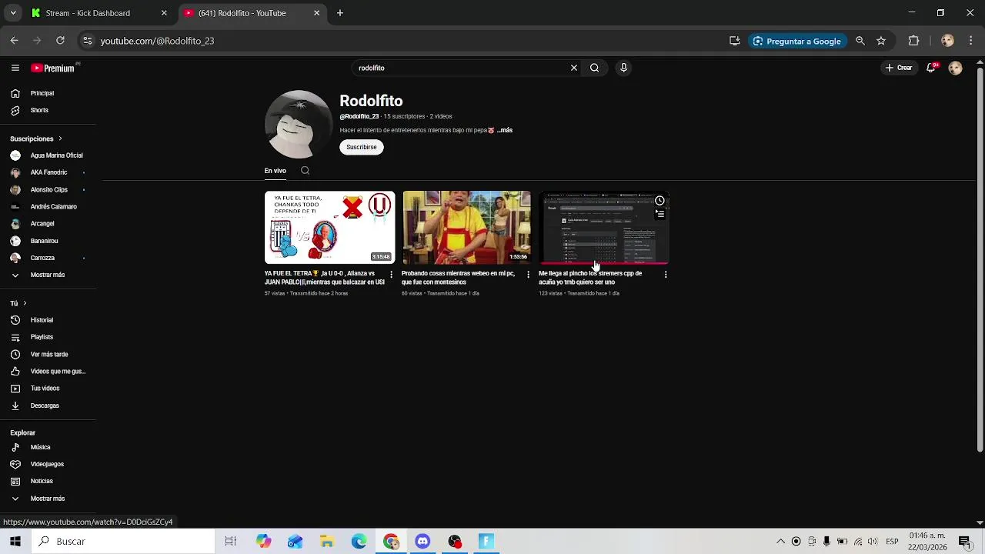Click the install app icon in address bar
This screenshot has height=554, width=985.
click(735, 41)
